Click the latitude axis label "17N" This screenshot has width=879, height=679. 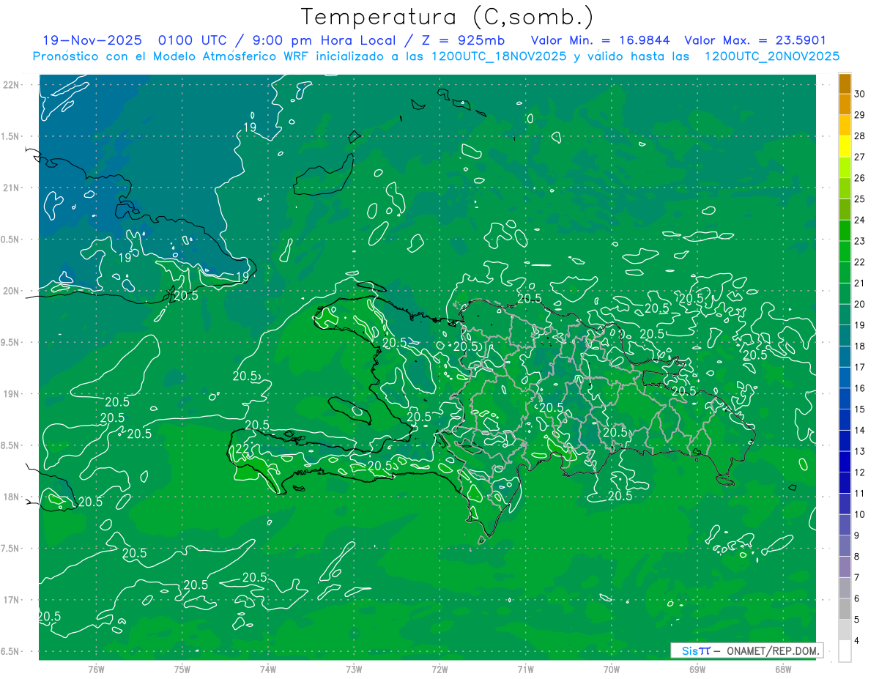pos(11,600)
